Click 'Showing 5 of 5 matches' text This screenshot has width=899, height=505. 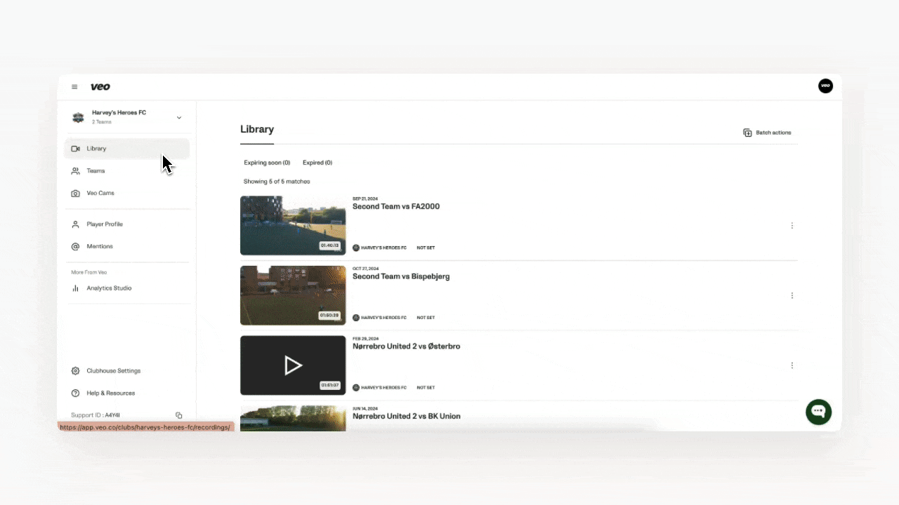(277, 182)
